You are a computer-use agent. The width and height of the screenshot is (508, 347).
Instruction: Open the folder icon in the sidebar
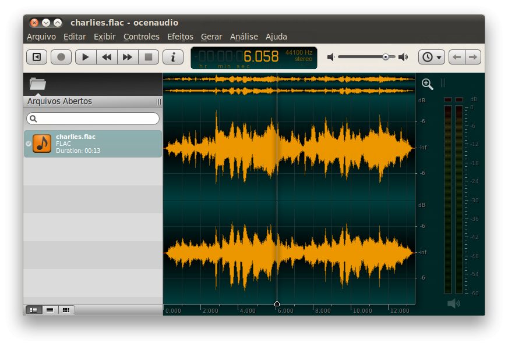pos(38,84)
